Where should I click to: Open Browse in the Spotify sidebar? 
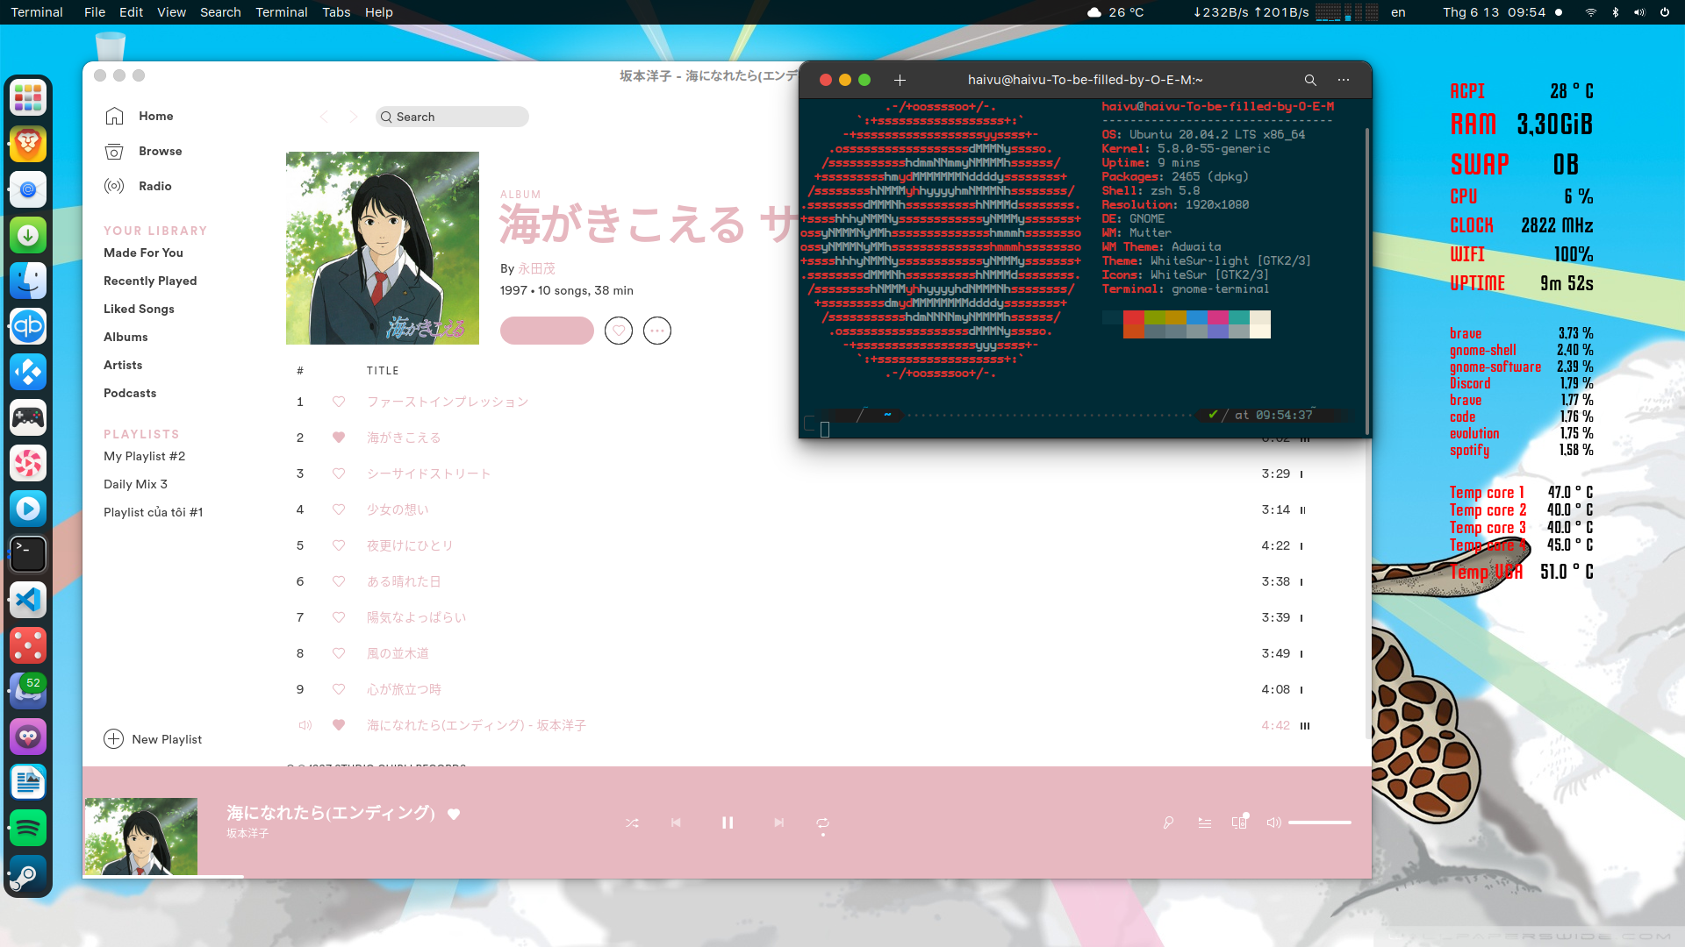pyautogui.click(x=143, y=151)
